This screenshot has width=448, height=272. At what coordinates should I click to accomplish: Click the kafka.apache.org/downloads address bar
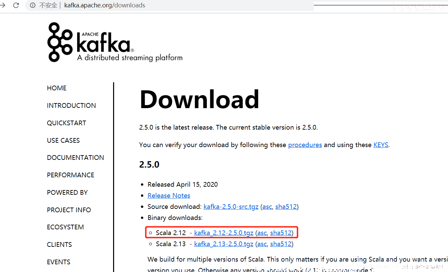(105, 5)
